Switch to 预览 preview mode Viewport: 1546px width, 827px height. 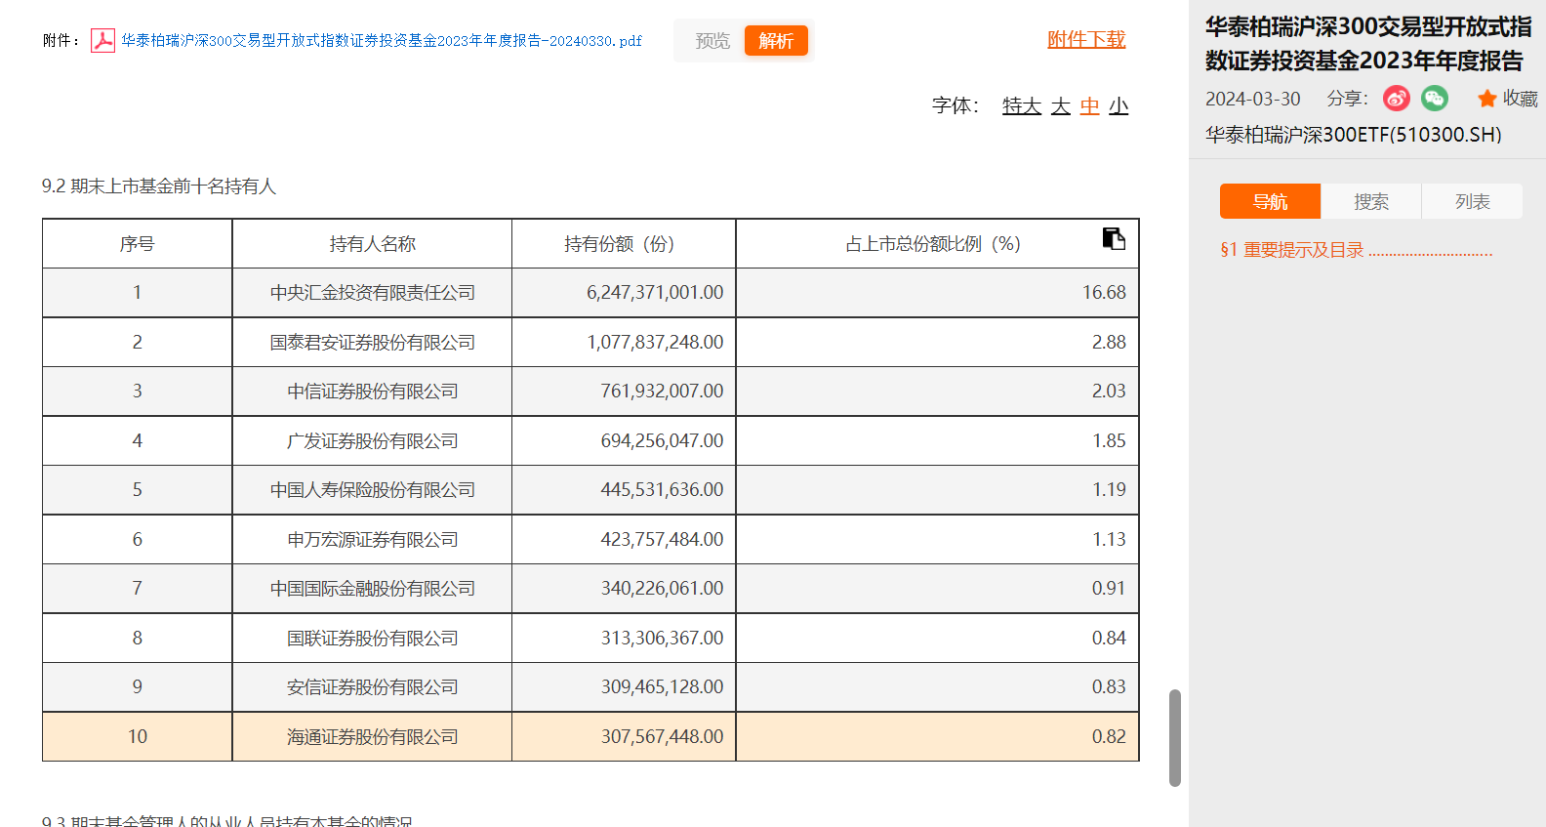tap(712, 41)
